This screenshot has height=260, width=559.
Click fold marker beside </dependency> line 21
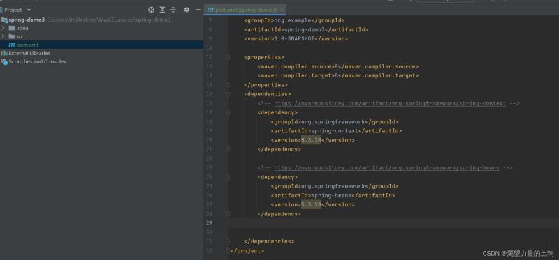pos(228,149)
